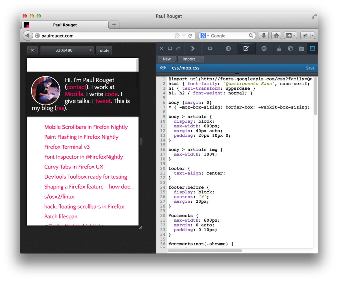Click the Google search field

click(x=229, y=36)
